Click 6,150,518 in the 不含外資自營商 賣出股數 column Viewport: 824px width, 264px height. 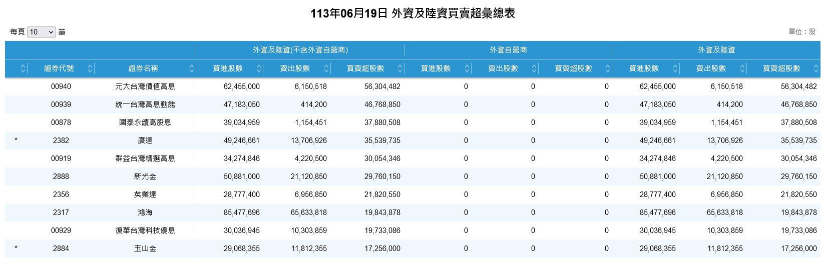click(311, 86)
